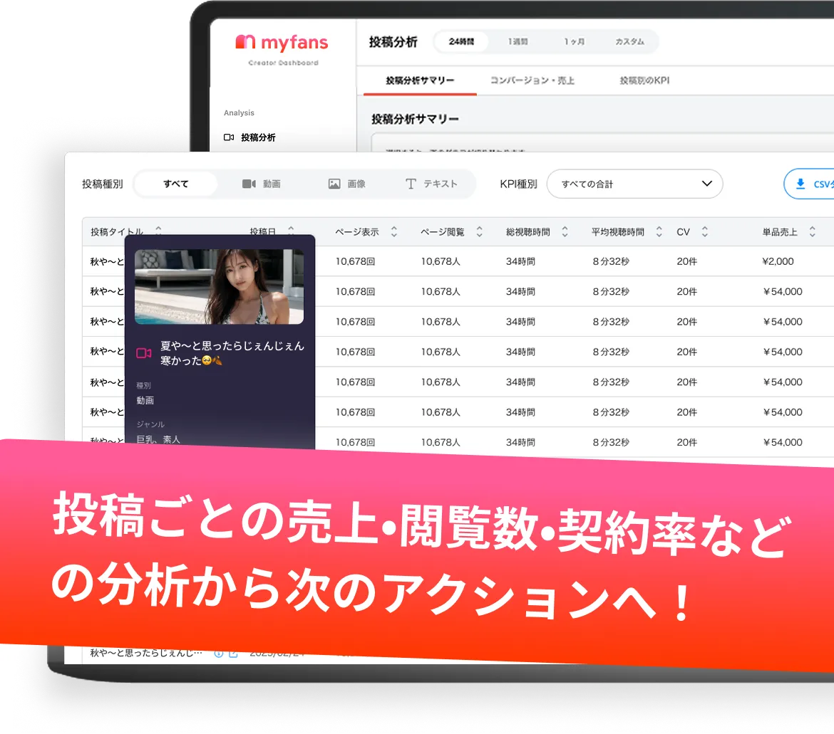Filter post type by 動画
This screenshot has height=734, width=834.
261,184
